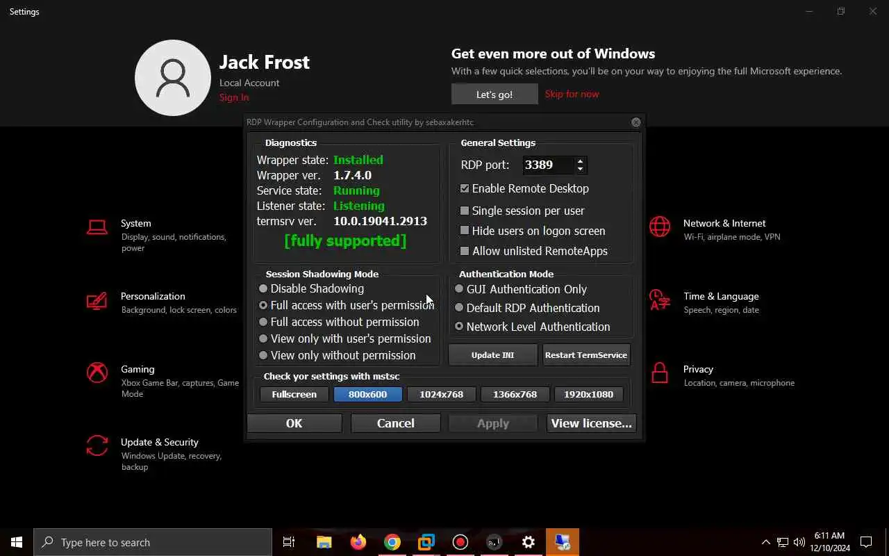This screenshot has height=556, width=889.
Task: Click Cancel in RDP Wrapper dialog
Action: pos(396,423)
